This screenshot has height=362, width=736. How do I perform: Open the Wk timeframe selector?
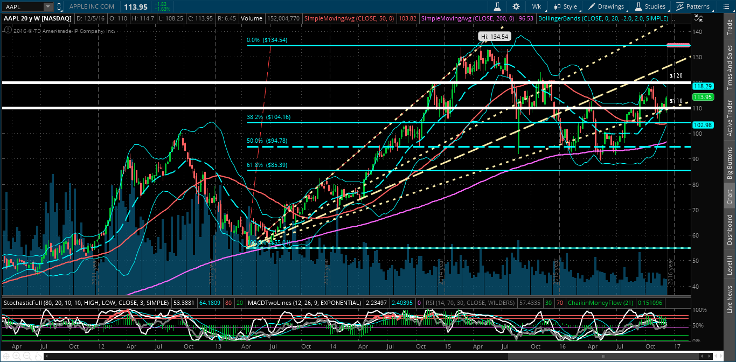click(x=536, y=6)
